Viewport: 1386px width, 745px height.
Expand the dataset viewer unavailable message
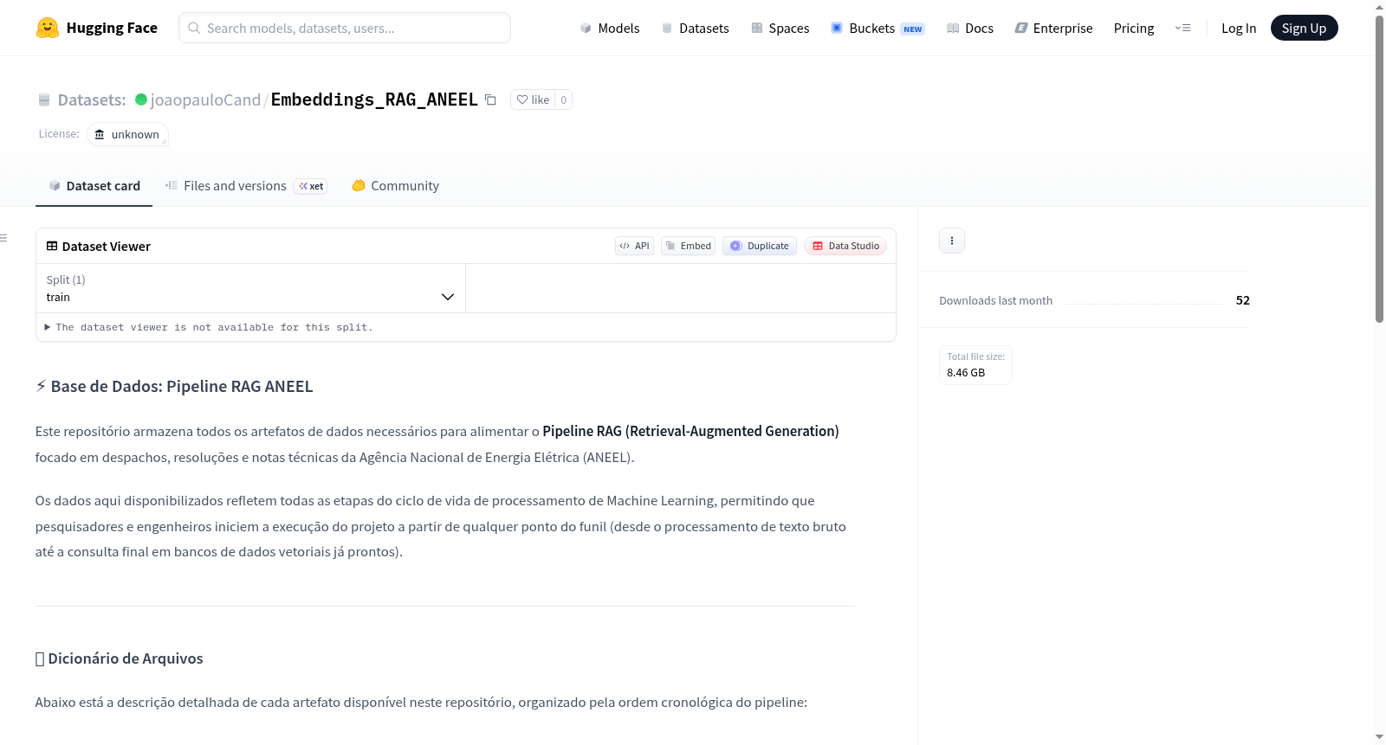click(209, 327)
